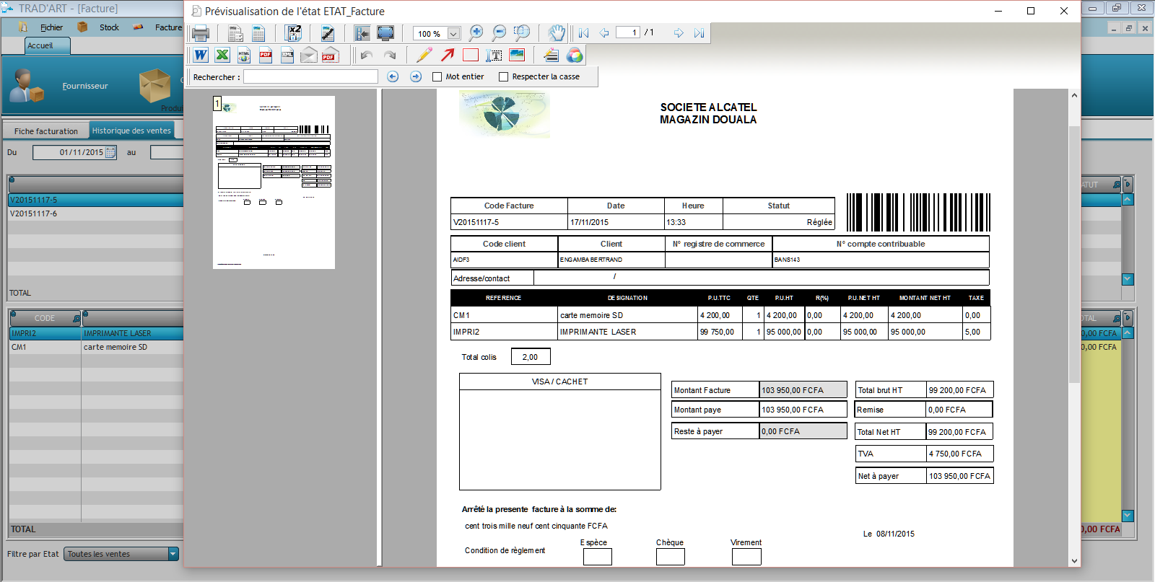The width and height of the screenshot is (1155, 582).
Task: Enable Respecter la casse checkbox
Action: (x=503, y=76)
